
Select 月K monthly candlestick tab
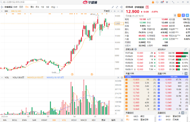point(37,7)
